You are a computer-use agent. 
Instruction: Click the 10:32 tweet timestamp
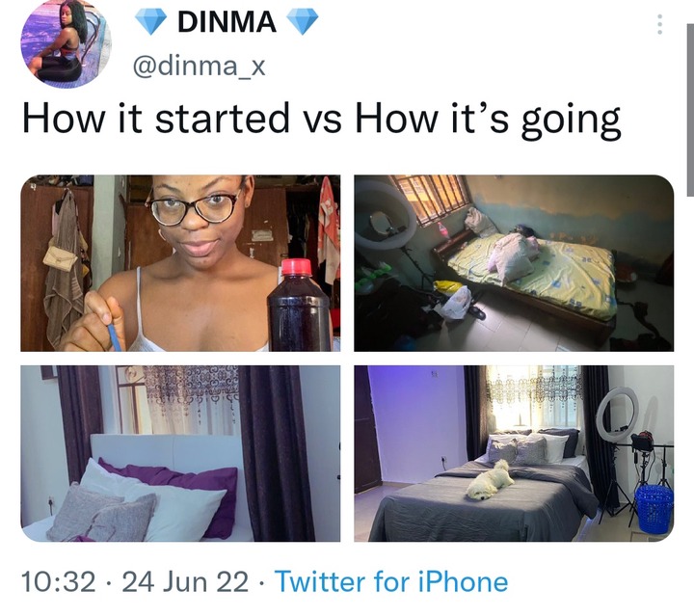[59, 581]
